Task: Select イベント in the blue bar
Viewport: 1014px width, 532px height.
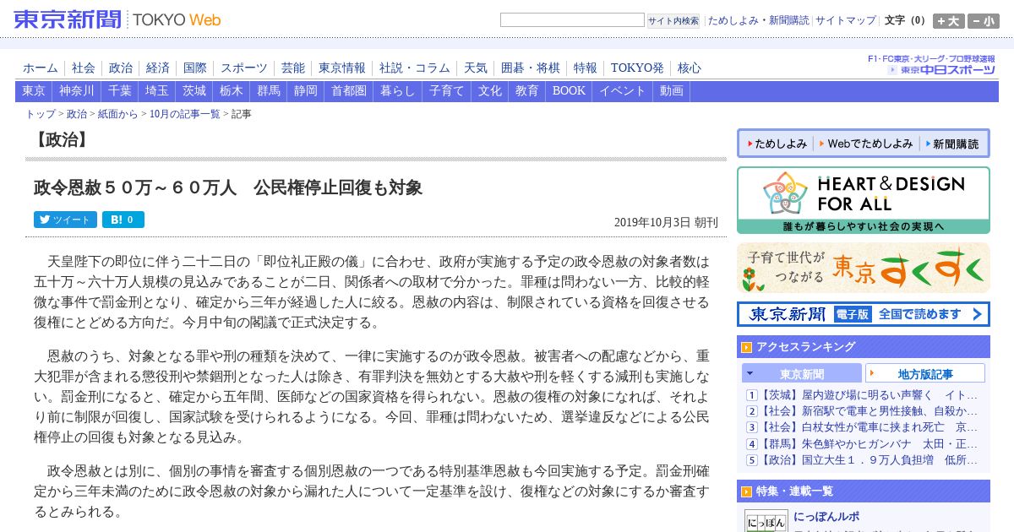Action: (x=623, y=91)
